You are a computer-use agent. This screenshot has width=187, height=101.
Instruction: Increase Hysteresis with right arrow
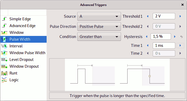[175, 36]
